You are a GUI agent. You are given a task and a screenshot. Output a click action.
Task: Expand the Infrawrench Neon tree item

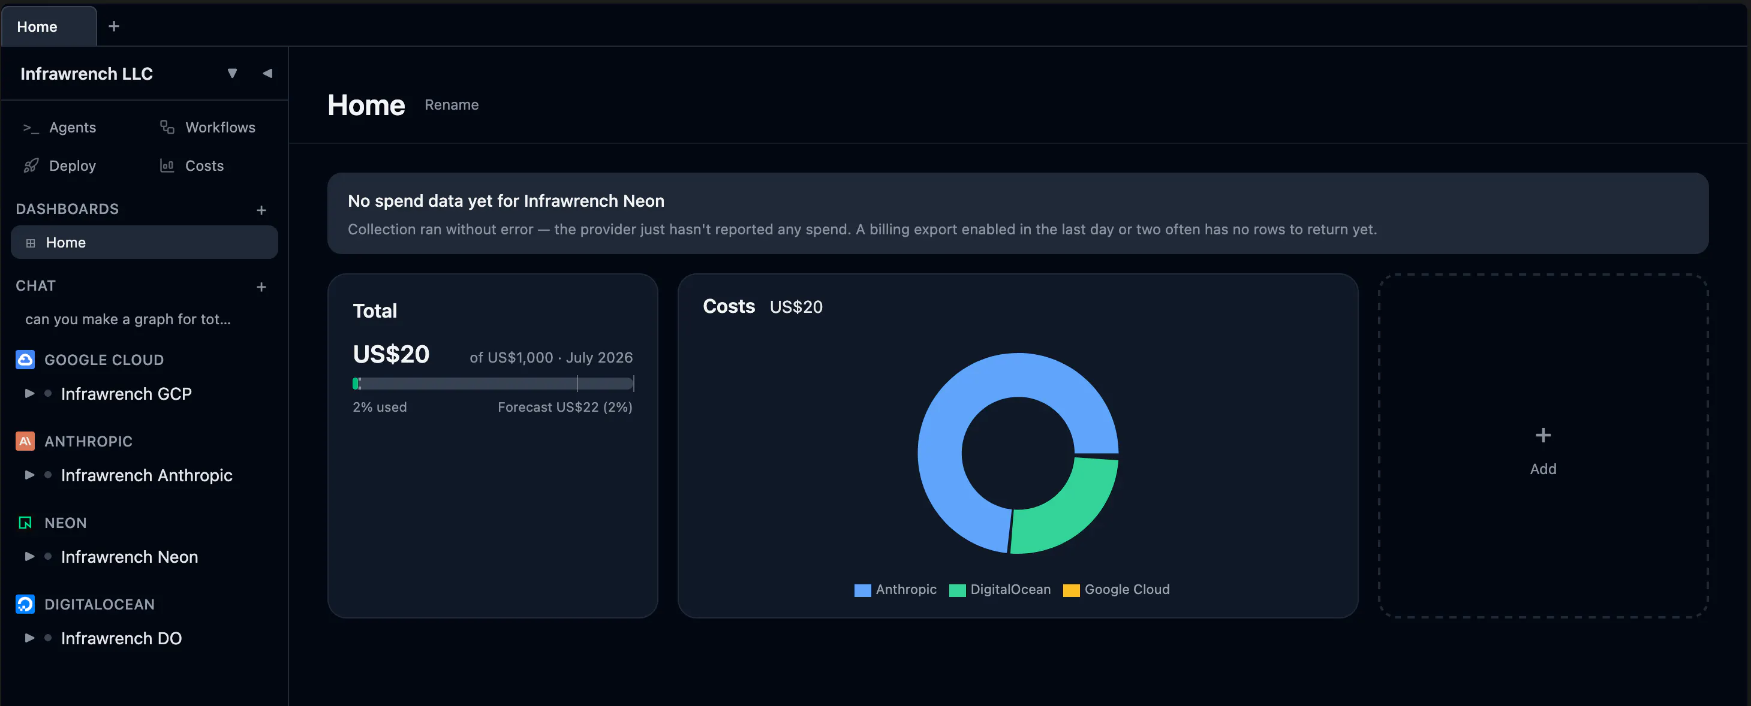29,557
